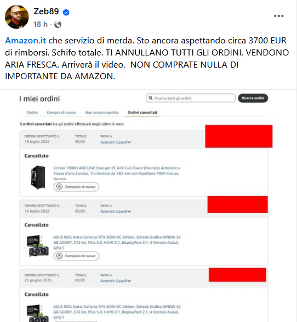
Task: Click Compralo di nuovo for 16 luglio RTX 5090
Action: point(76,256)
